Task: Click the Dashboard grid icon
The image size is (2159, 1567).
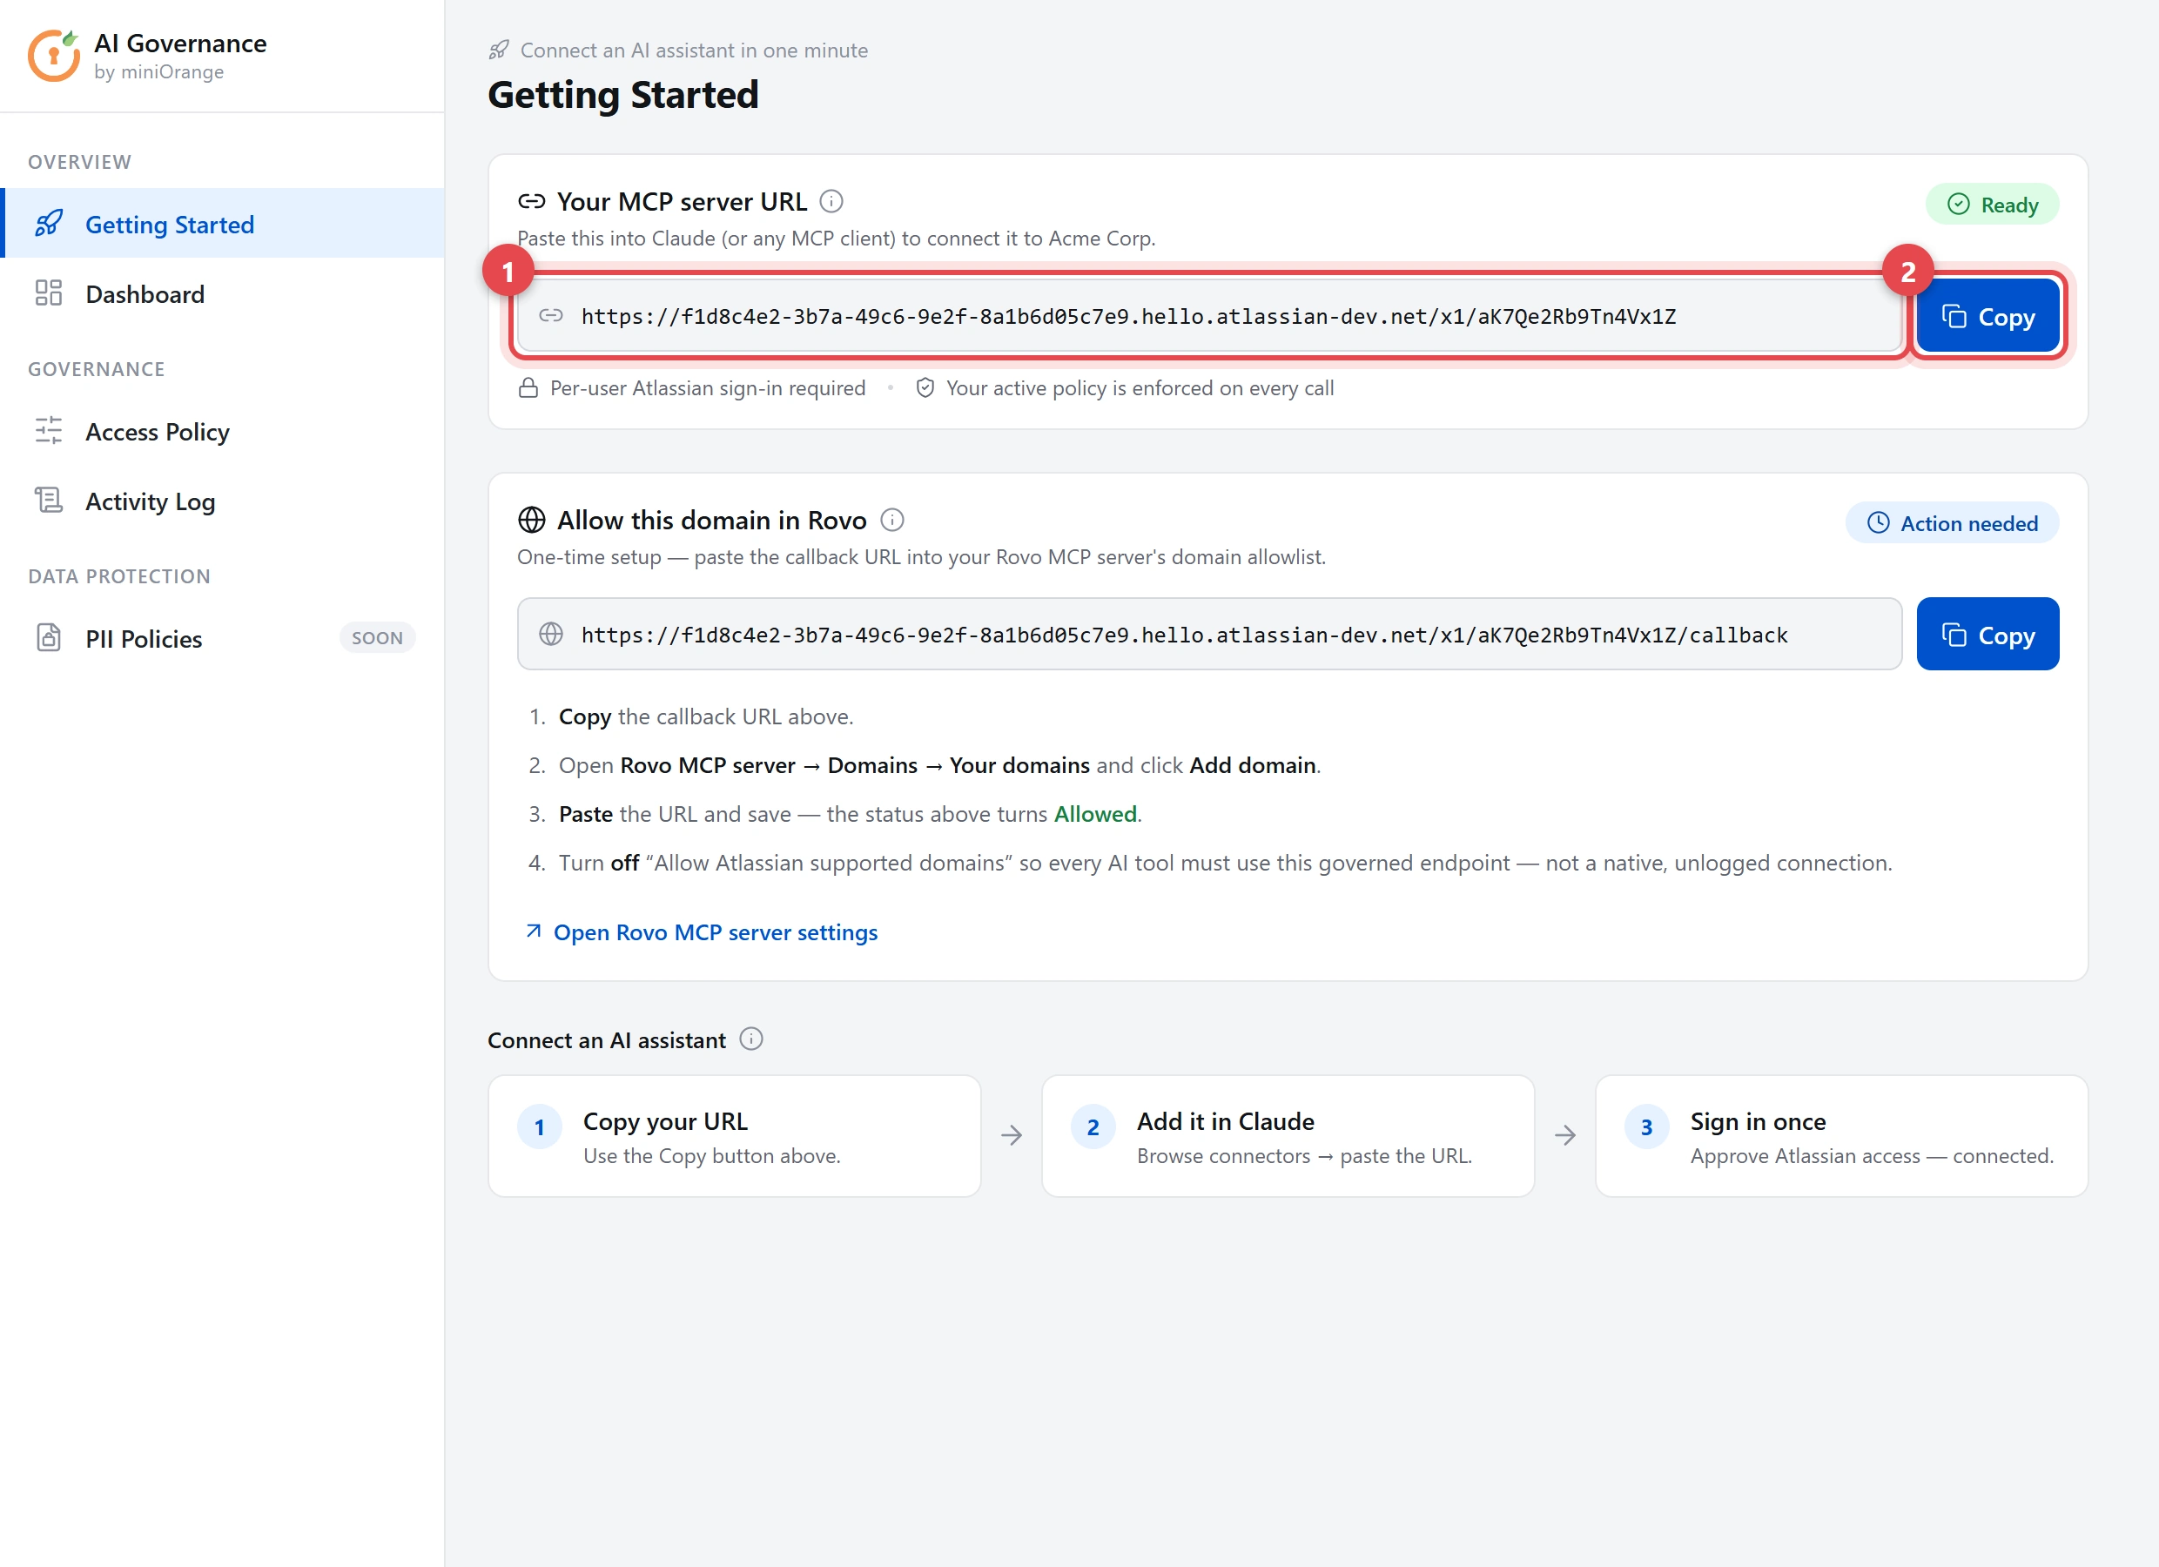Action: click(x=49, y=293)
